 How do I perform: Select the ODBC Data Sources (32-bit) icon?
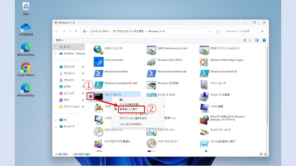(151, 50)
